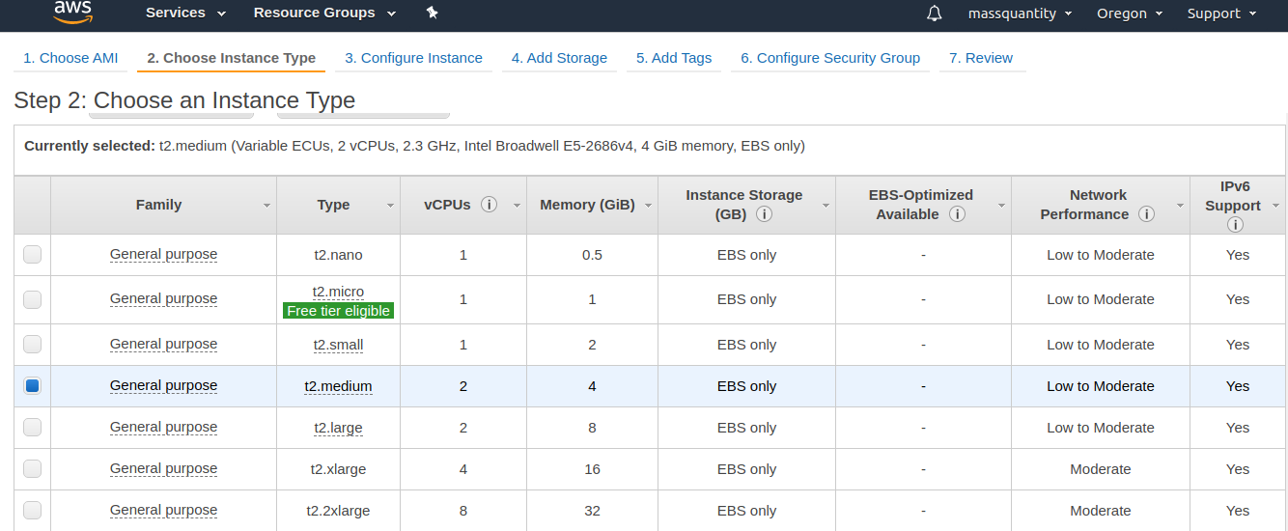Select the t2.micro free tier checkbox
The height and width of the screenshot is (531, 1288).
click(33, 299)
